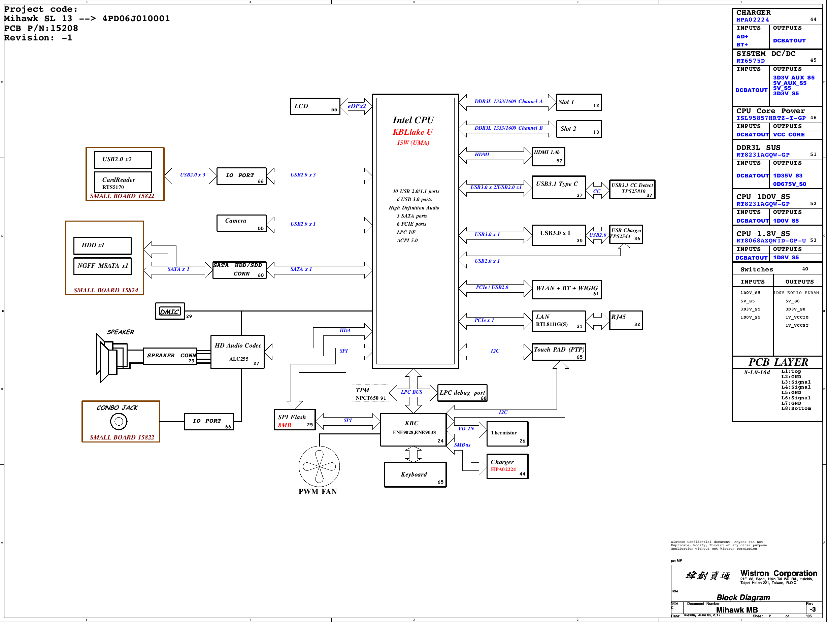Viewport: 828px width, 623px height.
Task: Click the Block Diagram title text
Action: (x=743, y=597)
